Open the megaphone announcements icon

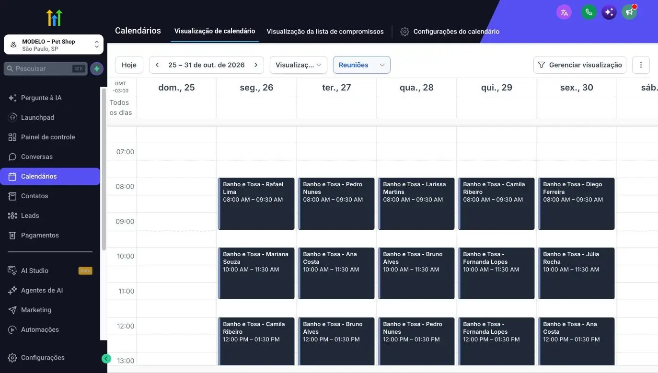click(x=629, y=12)
